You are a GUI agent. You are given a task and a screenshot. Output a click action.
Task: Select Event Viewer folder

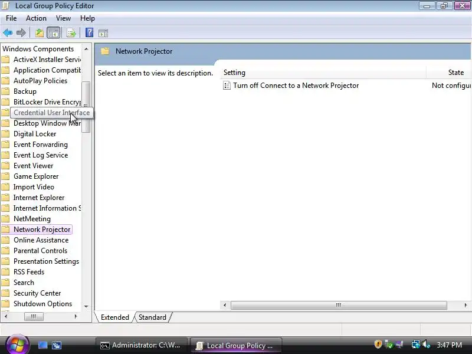click(34, 166)
